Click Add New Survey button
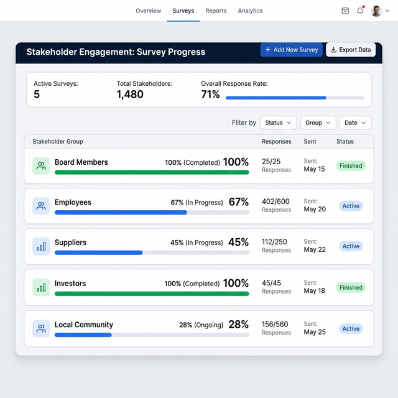Screen dimensions: 398x398 coord(292,50)
